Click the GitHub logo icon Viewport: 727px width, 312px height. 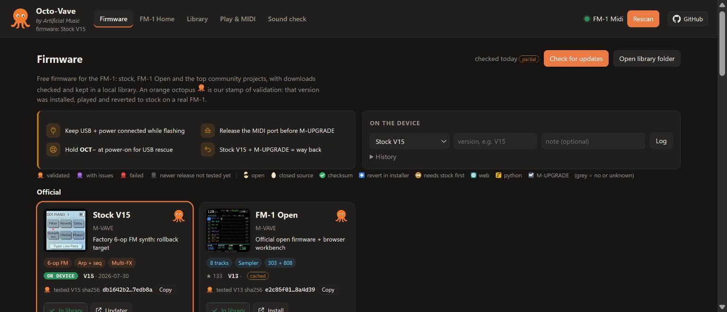676,19
